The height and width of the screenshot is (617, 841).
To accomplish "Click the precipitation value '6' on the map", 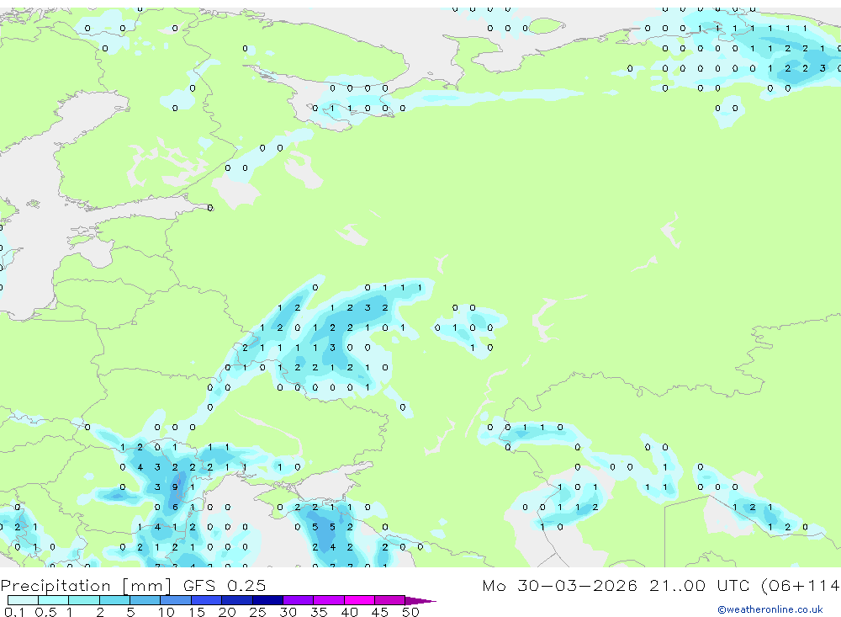I will tap(175, 508).
